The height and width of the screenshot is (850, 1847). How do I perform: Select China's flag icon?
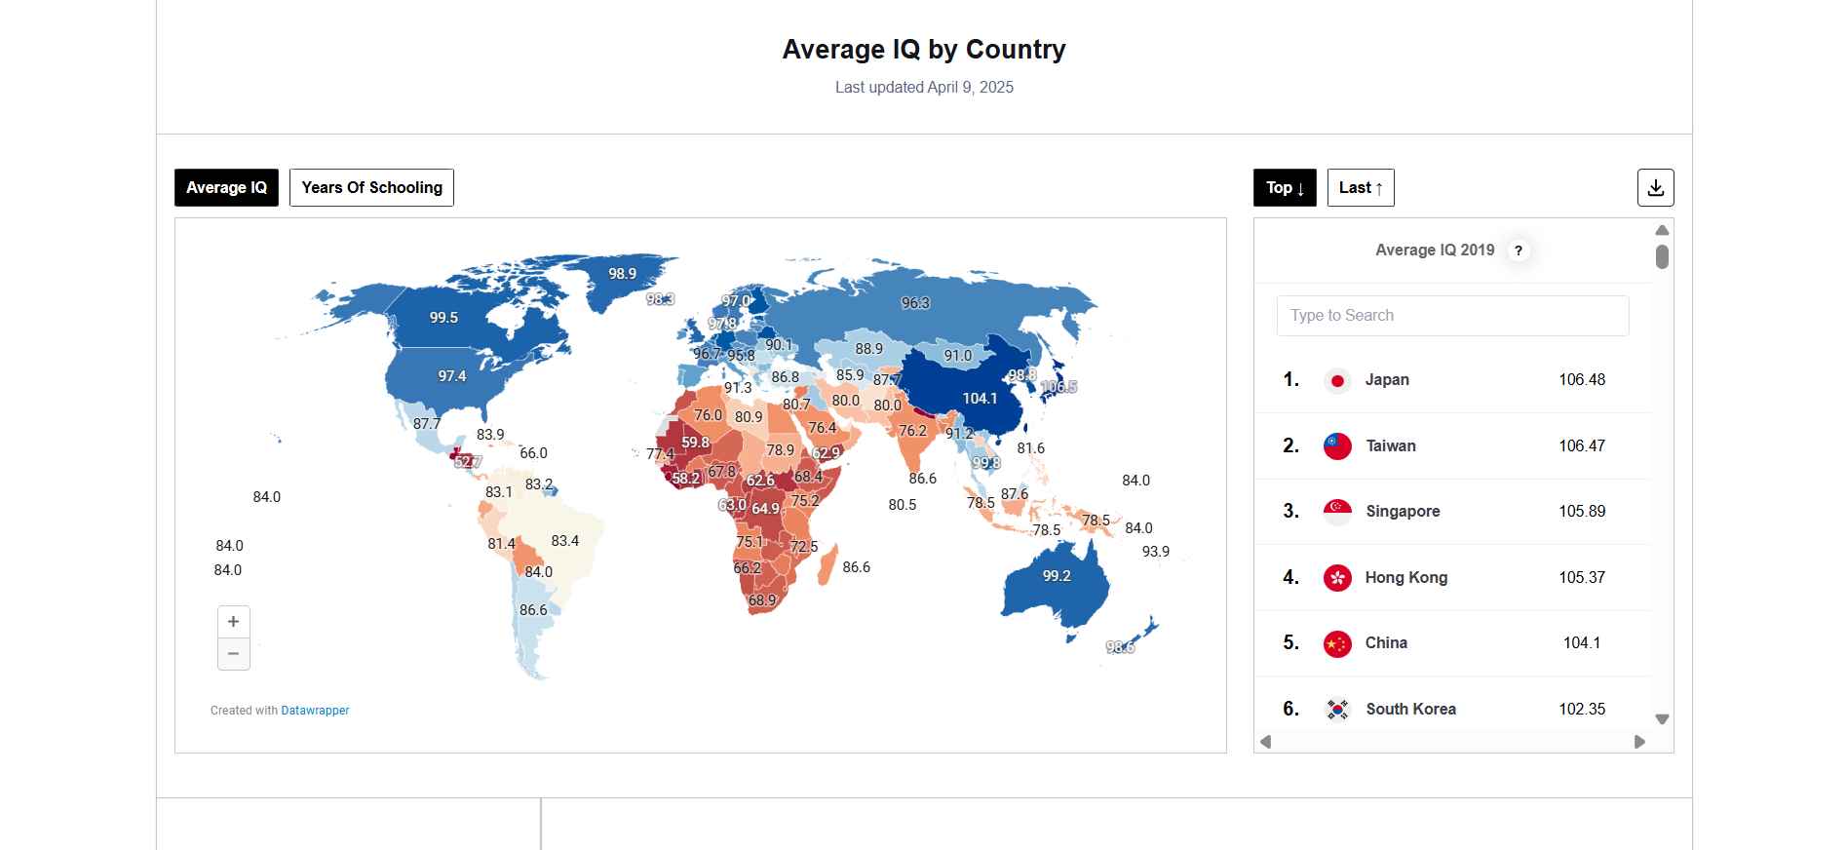point(1336,642)
